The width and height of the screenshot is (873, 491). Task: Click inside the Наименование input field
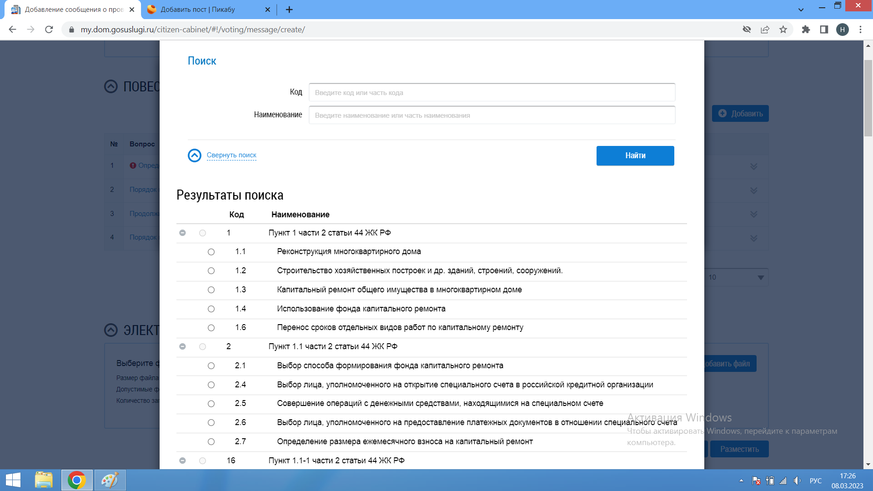[492, 115]
